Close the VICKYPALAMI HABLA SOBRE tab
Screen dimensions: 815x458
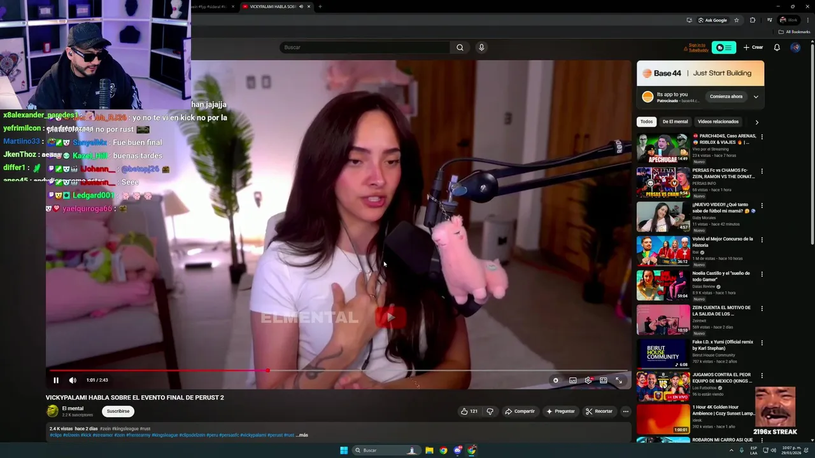coord(309,6)
